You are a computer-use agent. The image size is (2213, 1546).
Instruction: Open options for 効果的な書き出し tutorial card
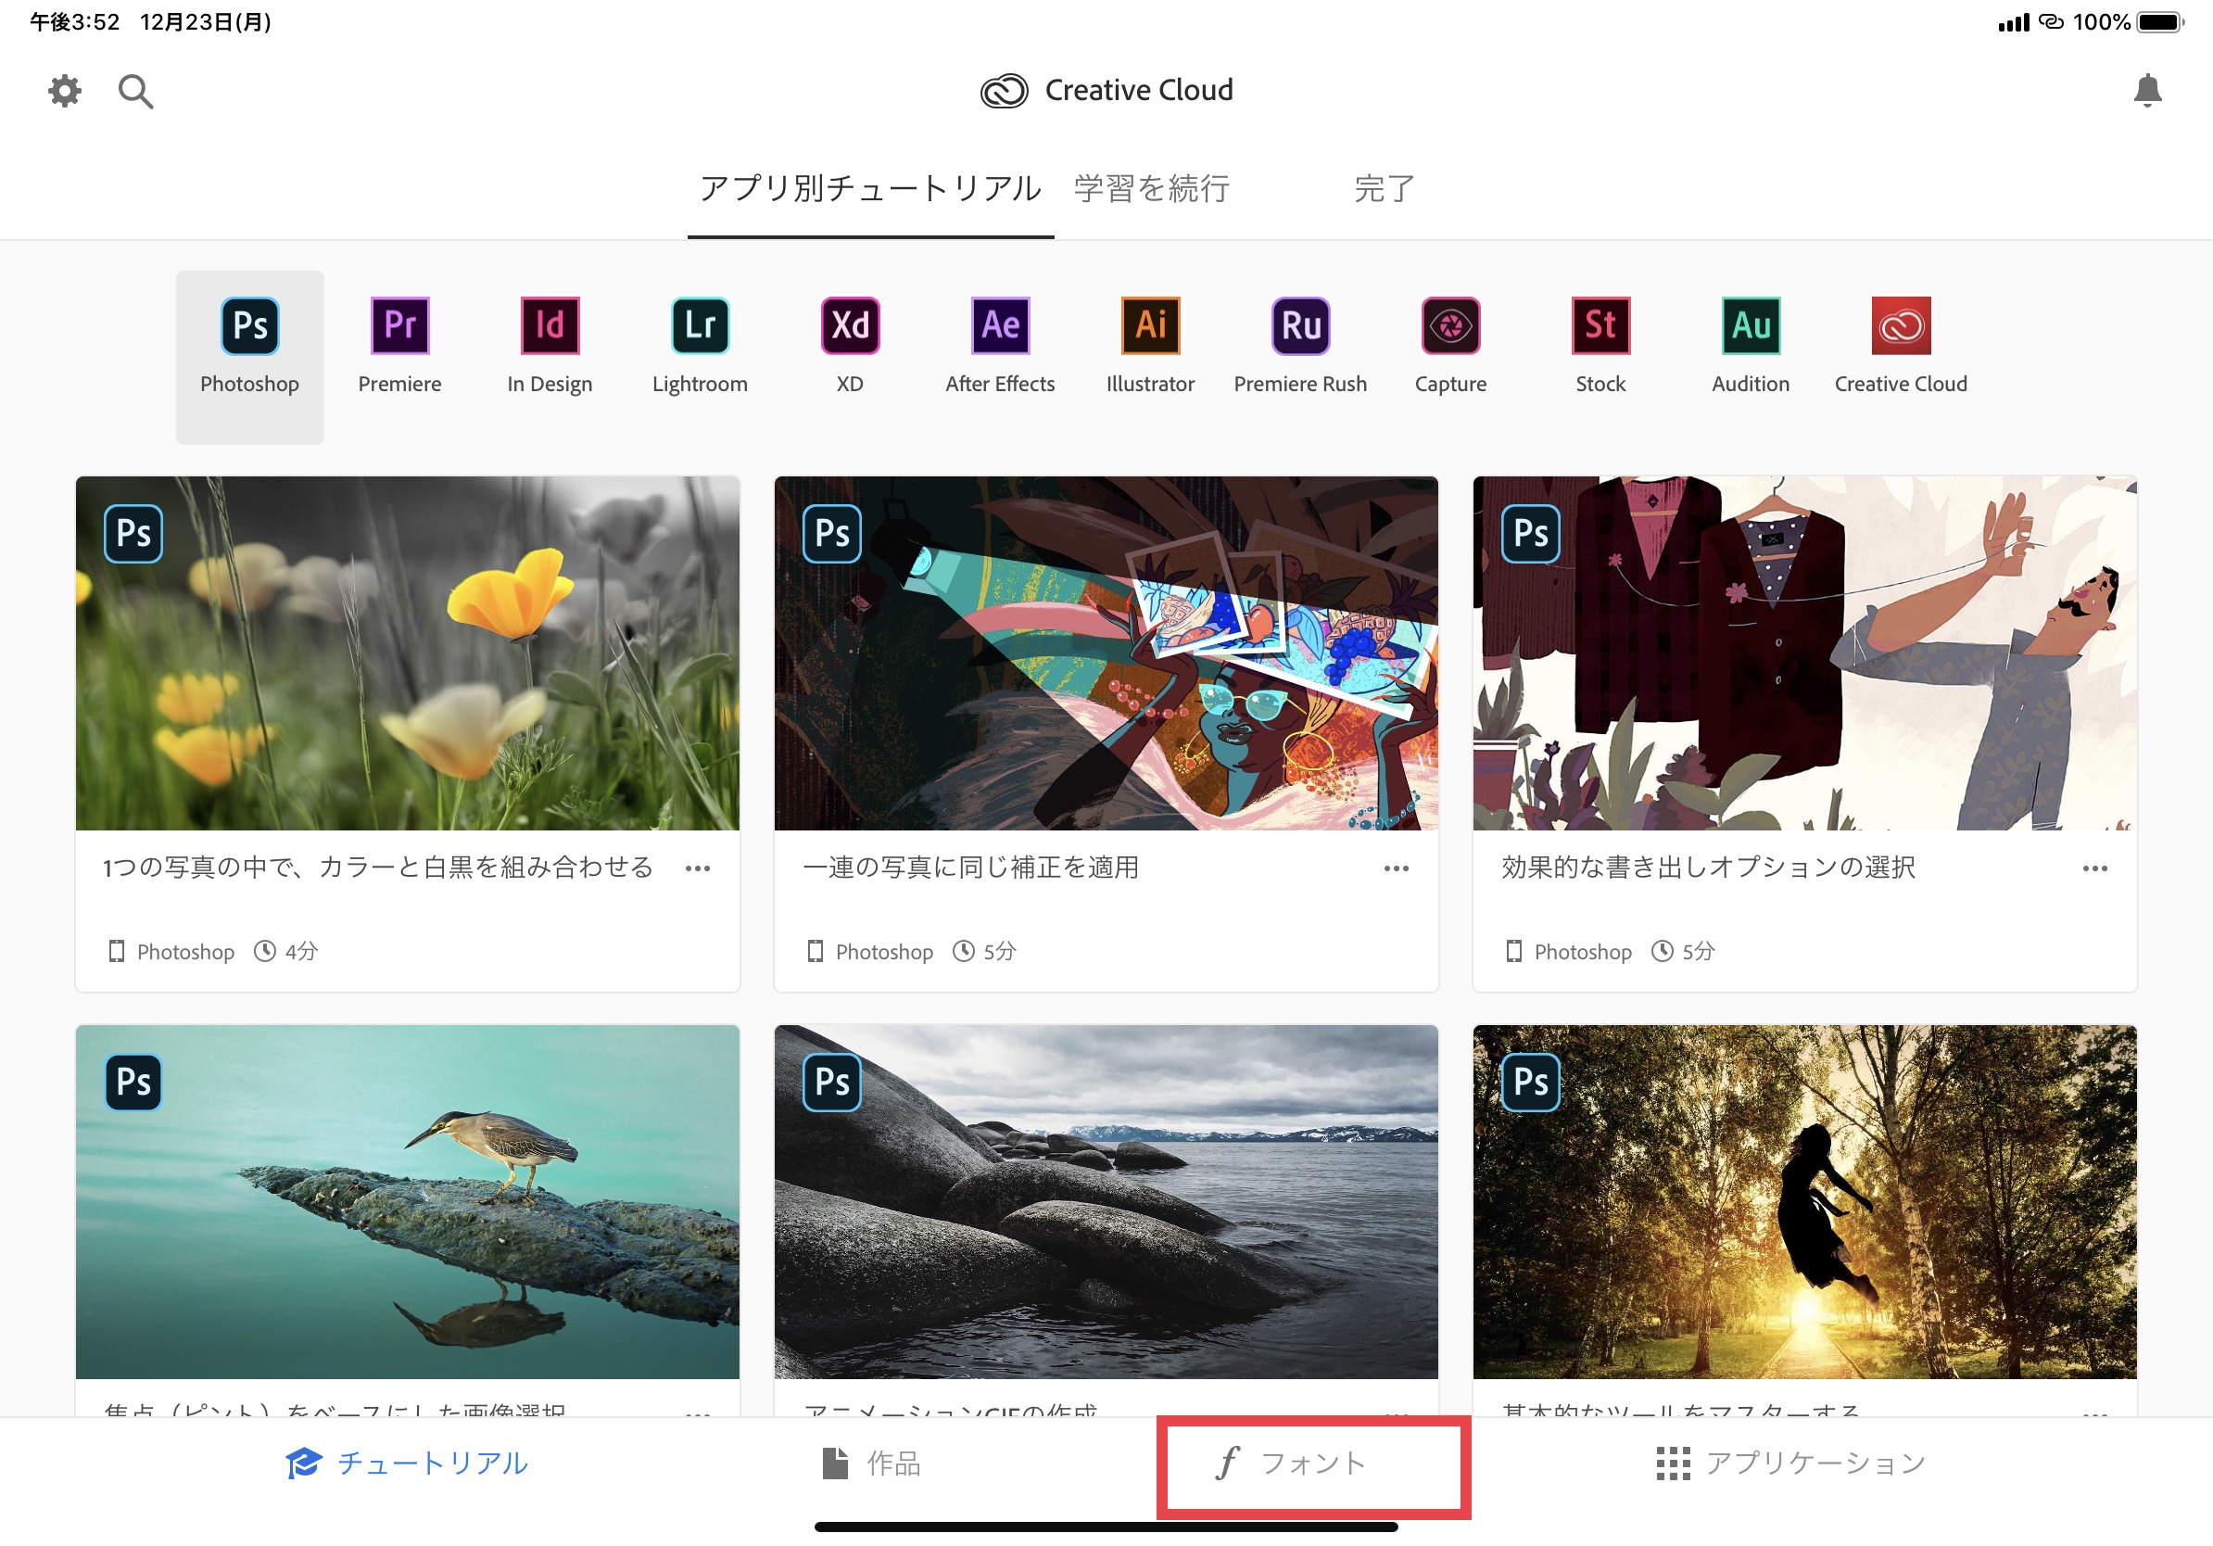tap(2094, 868)
